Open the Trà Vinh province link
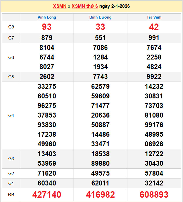 [154, 17]
